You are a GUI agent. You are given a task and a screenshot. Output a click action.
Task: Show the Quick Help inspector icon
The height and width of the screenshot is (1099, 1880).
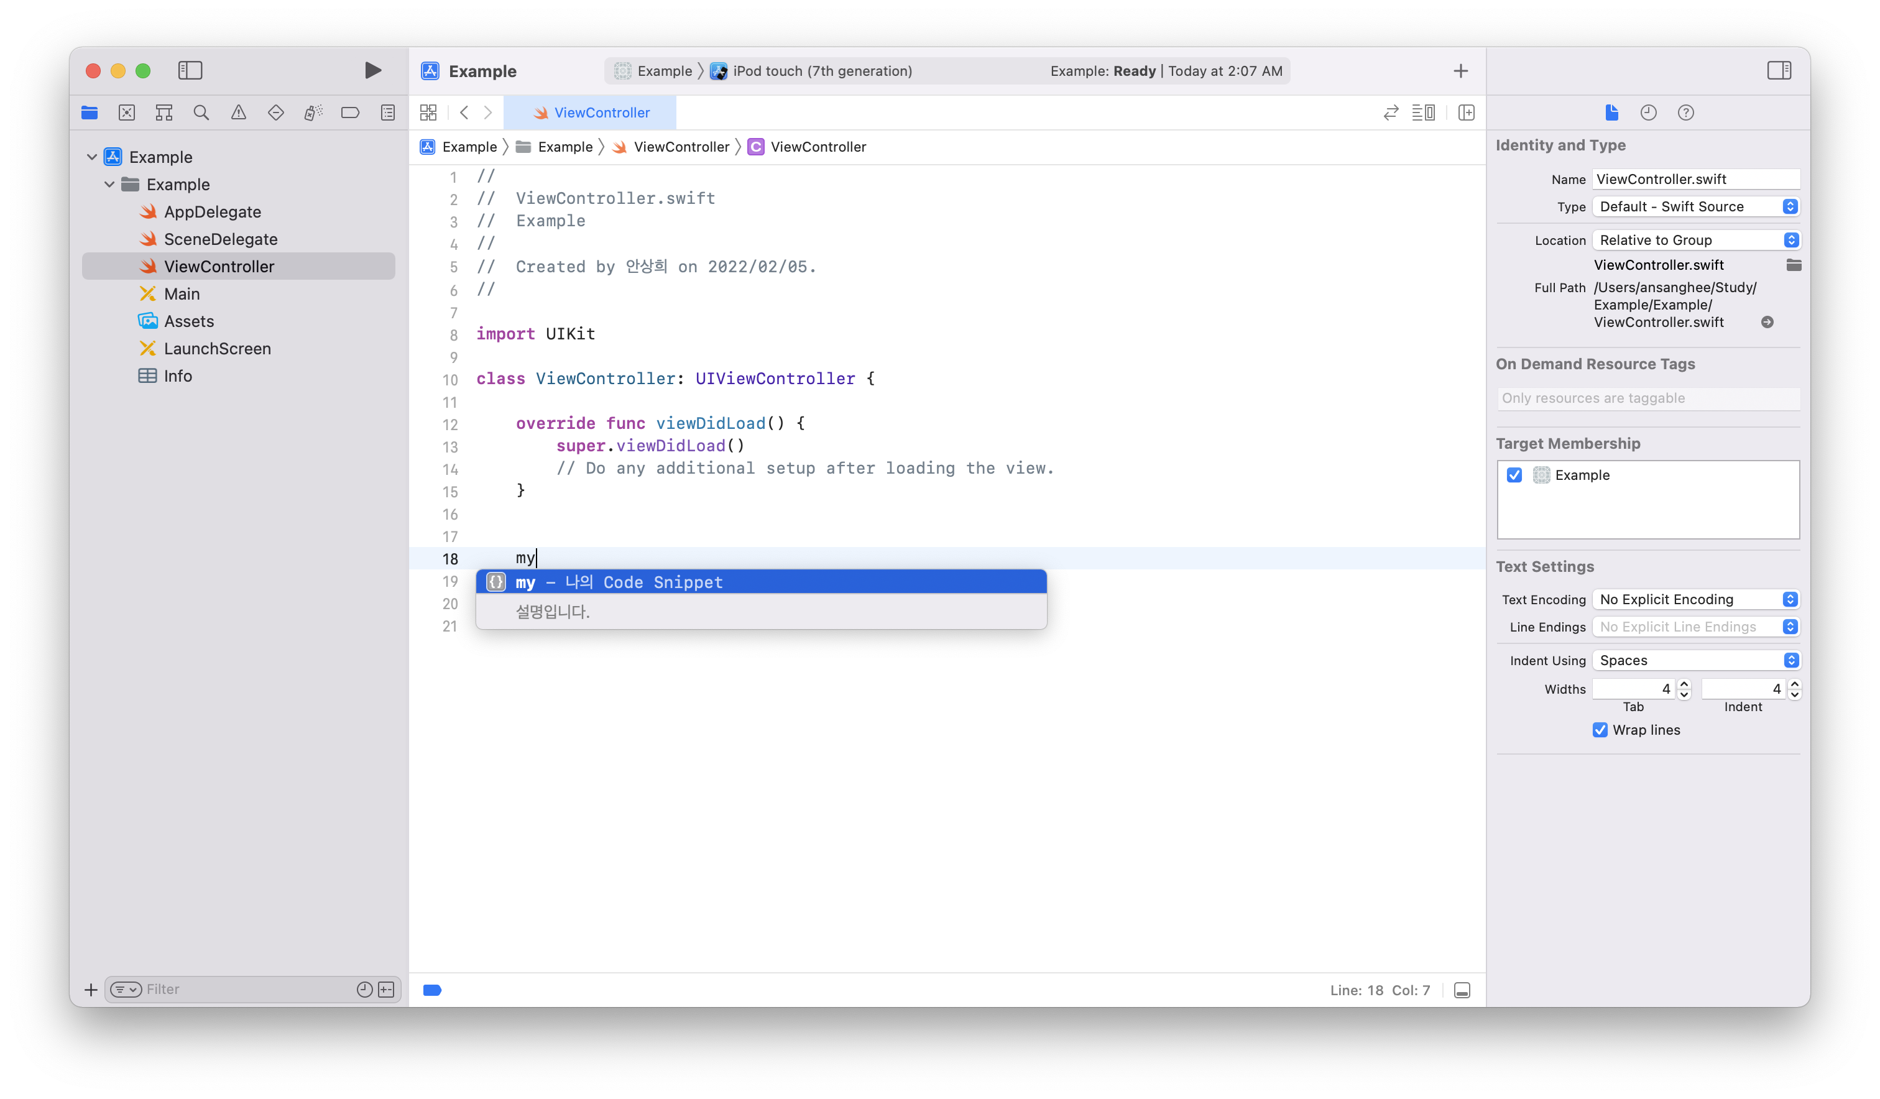[1685, 113]
